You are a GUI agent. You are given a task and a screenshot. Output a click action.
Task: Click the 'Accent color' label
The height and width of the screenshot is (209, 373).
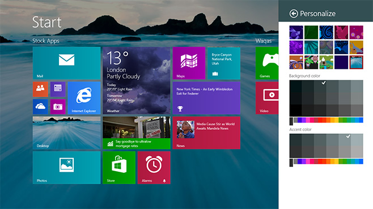tap(300, 129)
